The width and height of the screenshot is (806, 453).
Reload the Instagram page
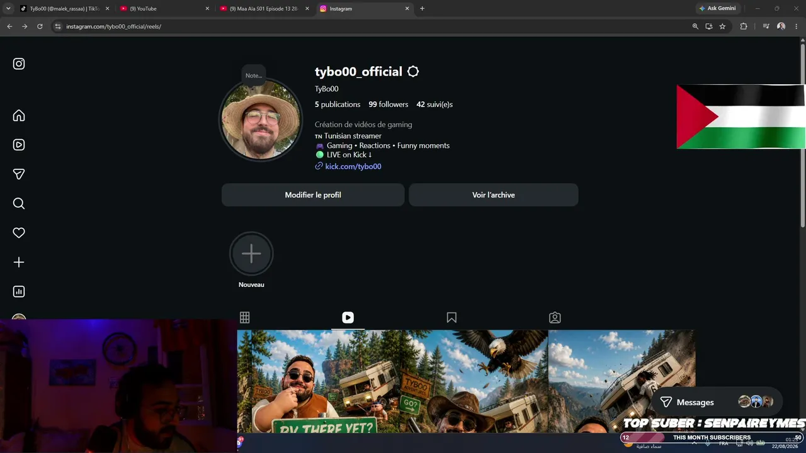click(x=40, y=26)
